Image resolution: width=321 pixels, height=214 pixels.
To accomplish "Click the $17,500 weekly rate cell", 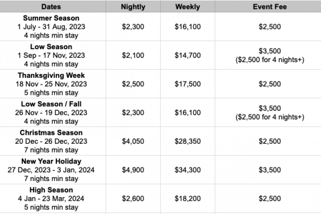I will point(187,84).
